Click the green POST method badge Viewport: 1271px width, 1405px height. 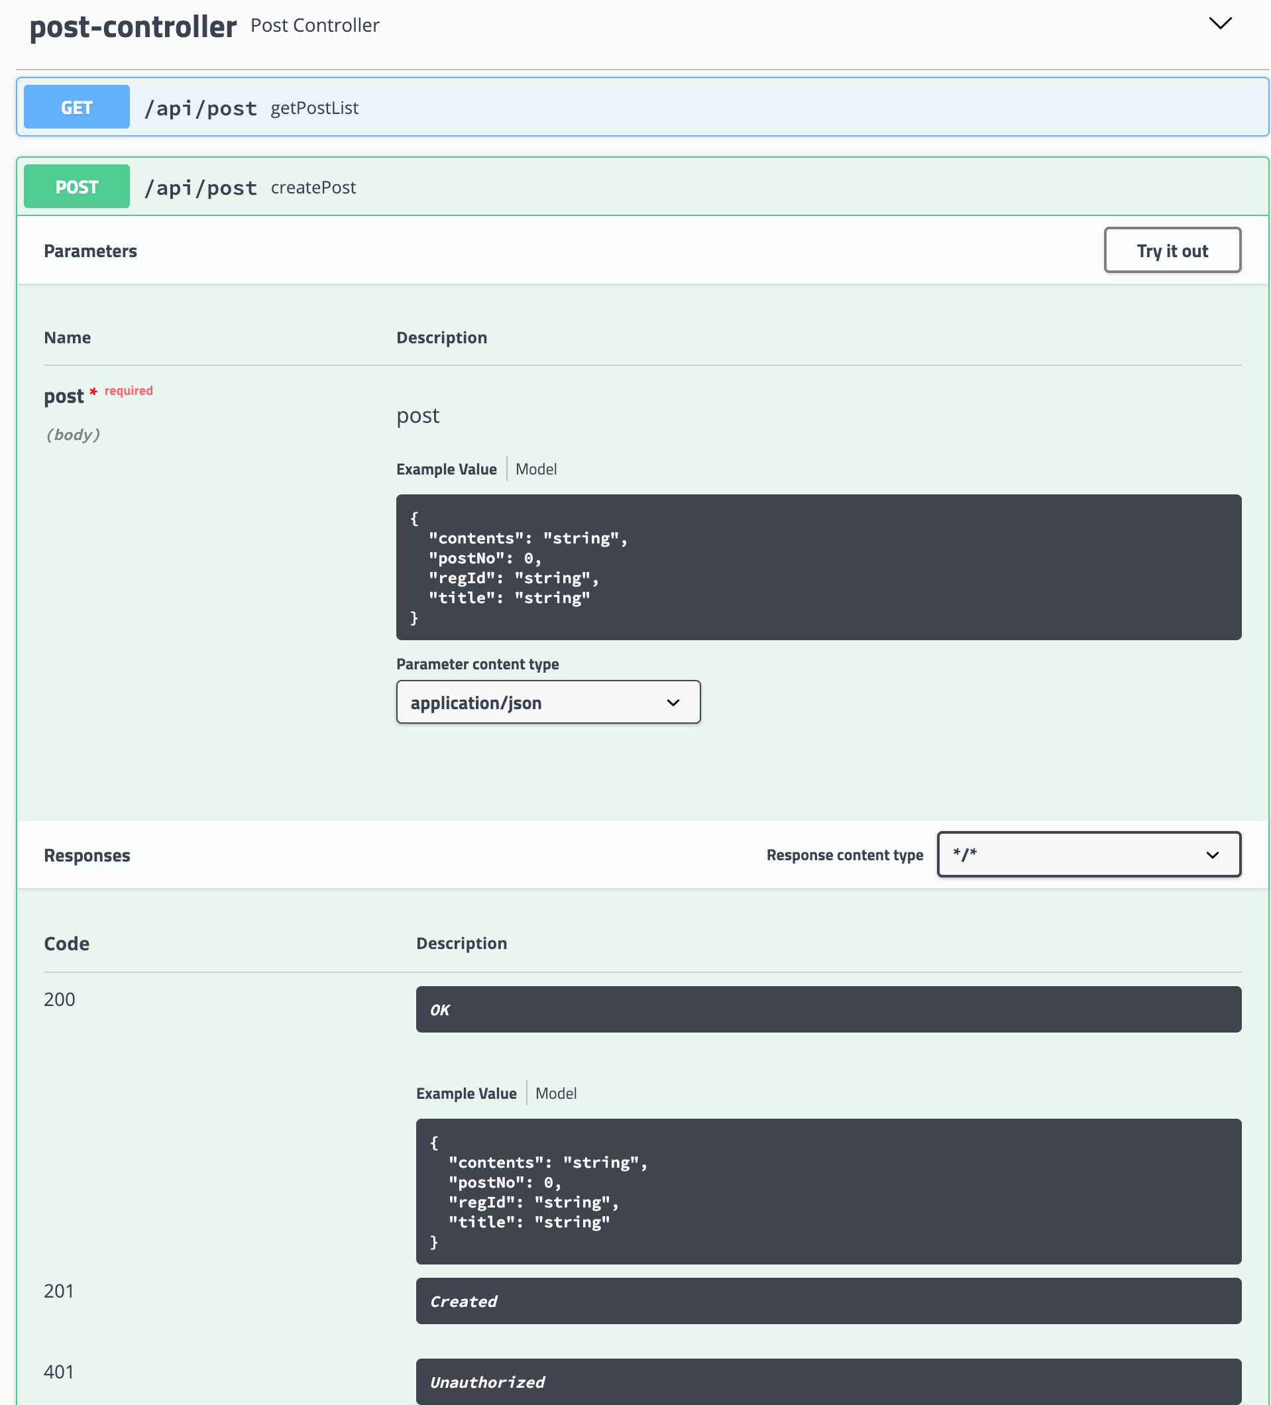(x=77, y=187)
